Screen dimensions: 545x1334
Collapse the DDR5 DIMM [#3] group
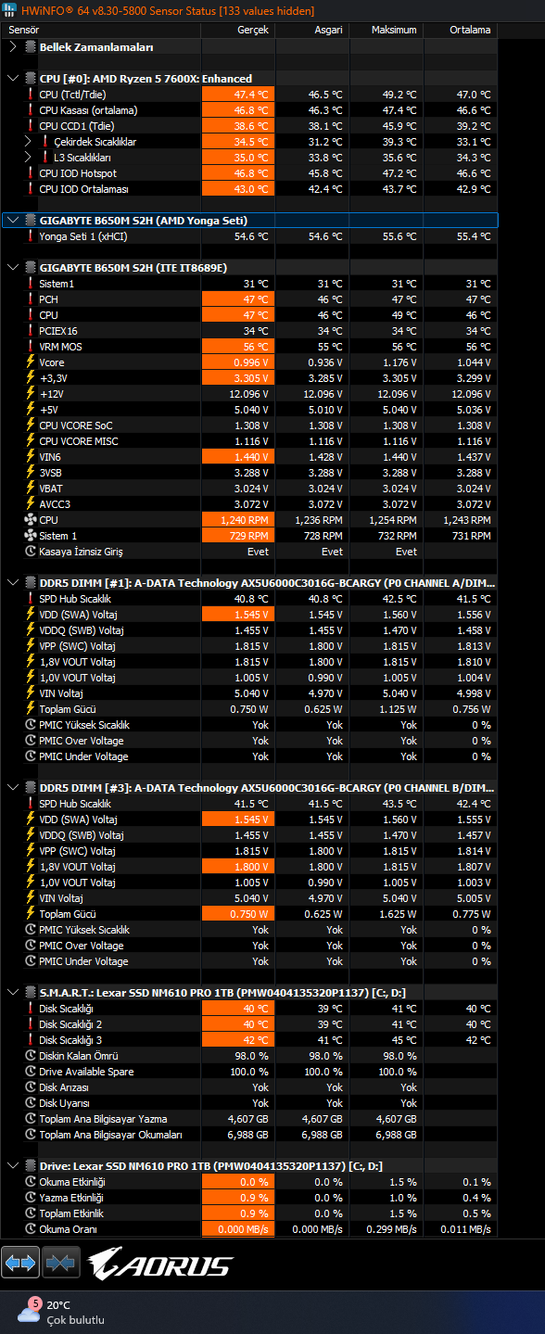point(12,787)
